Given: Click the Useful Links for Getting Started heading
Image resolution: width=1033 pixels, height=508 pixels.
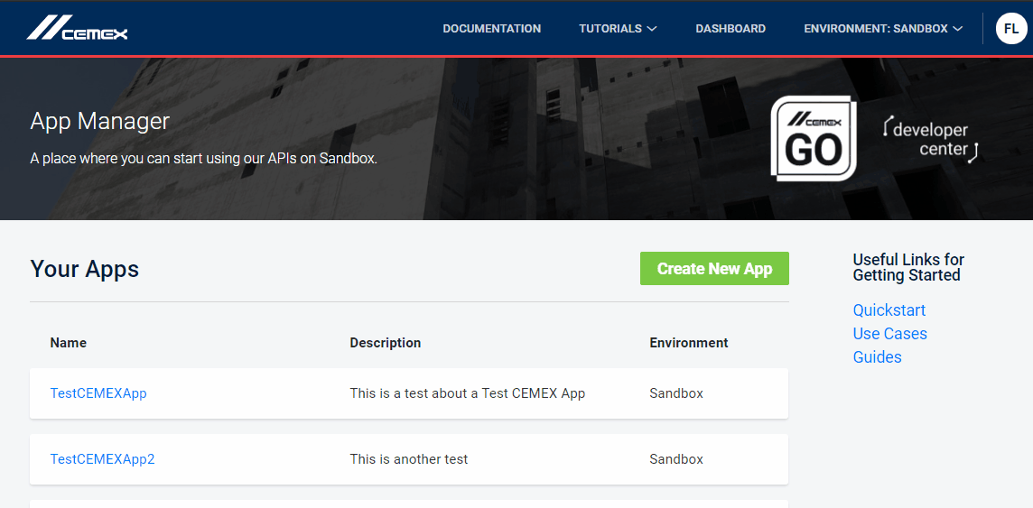Looking at the screenshot, I should pyautogui.click(x=907, y=267).
